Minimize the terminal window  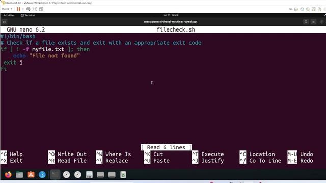[322, 22]
